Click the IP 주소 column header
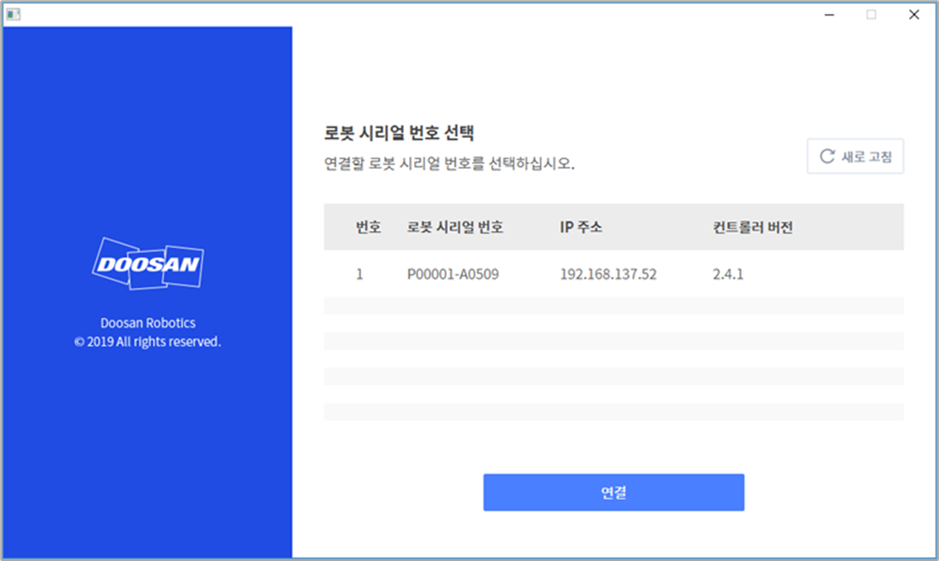 pos(581,228)
